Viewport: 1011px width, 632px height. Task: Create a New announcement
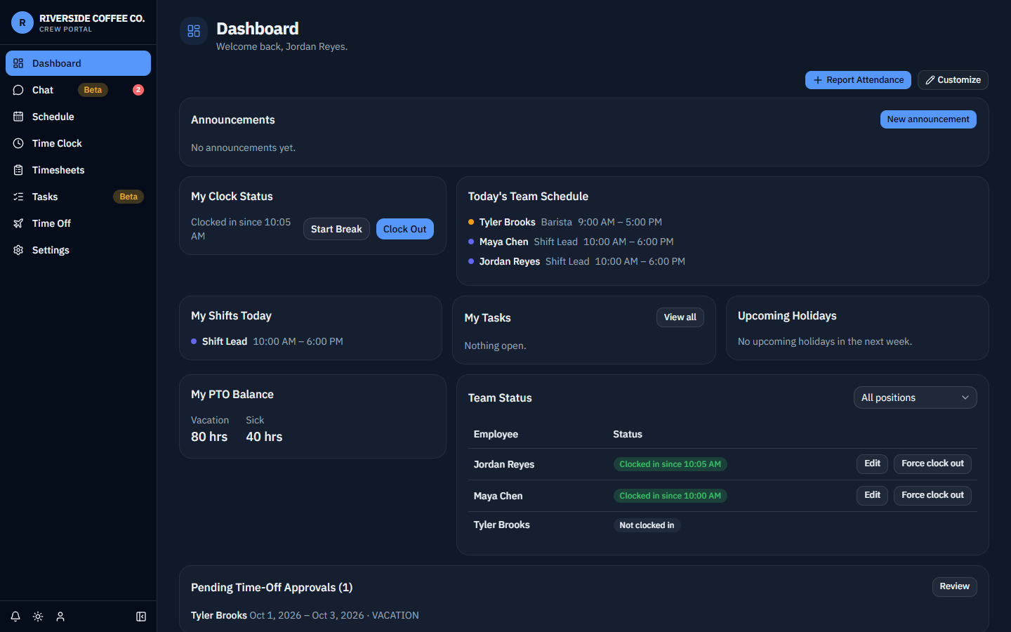[928, 119]
